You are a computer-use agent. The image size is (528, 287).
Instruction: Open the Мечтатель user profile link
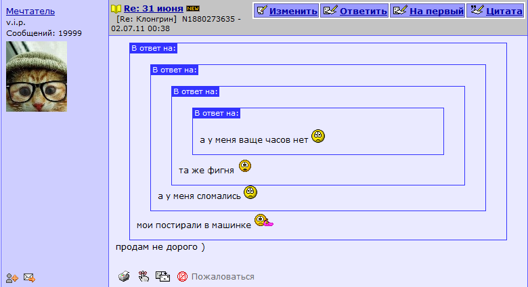click(x=30, y=11)
